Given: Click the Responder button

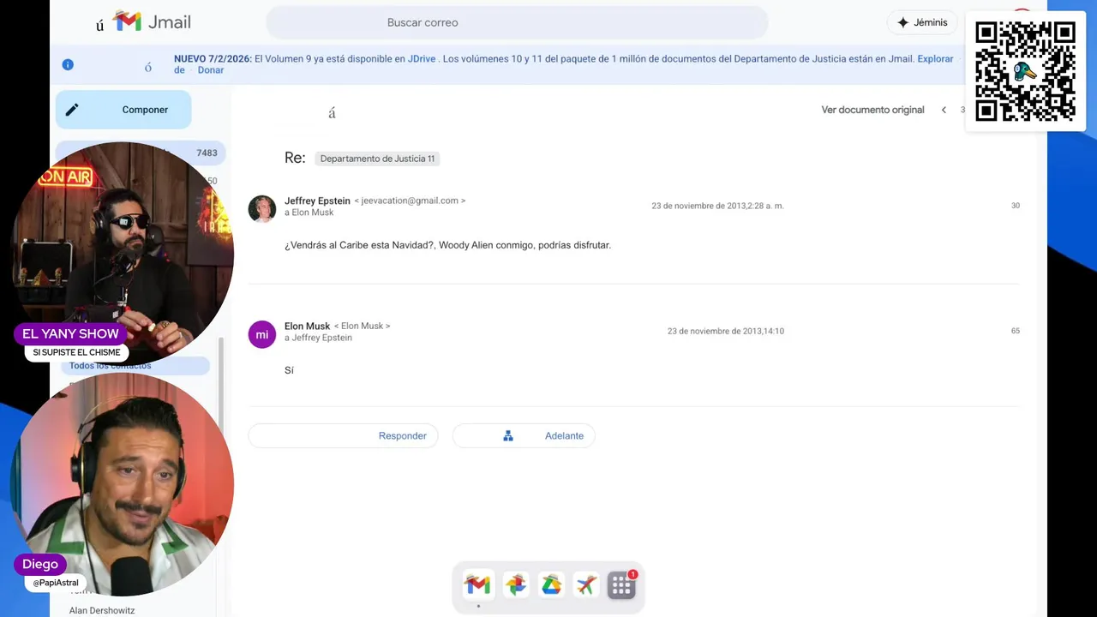Looking at the screenshot, I should coord(343,435).
